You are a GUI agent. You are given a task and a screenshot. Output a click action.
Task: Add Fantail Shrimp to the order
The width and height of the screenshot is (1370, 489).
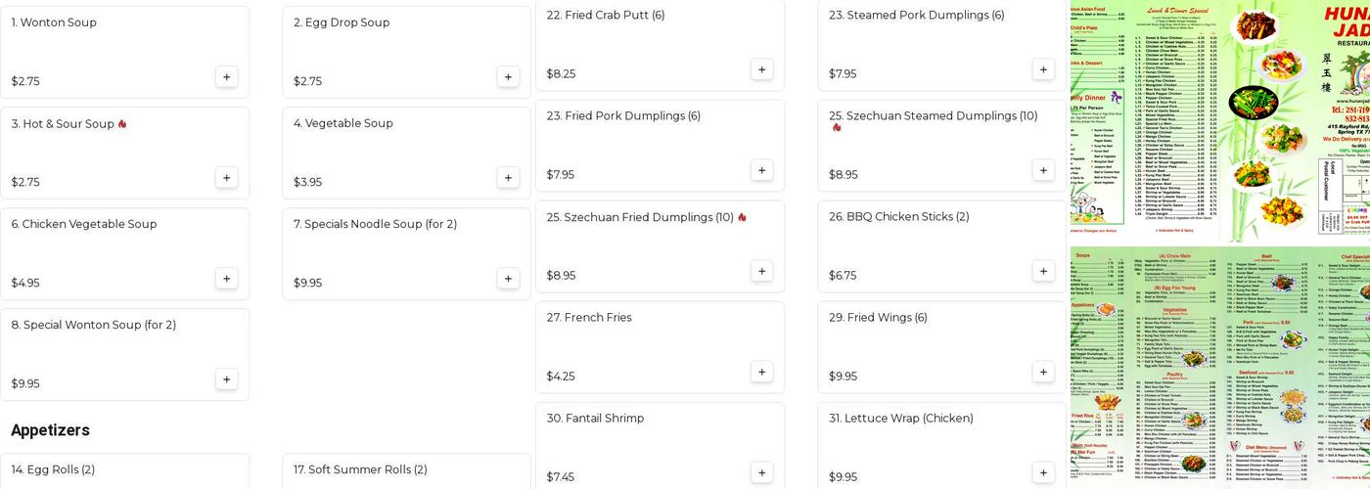pos(761,472)
